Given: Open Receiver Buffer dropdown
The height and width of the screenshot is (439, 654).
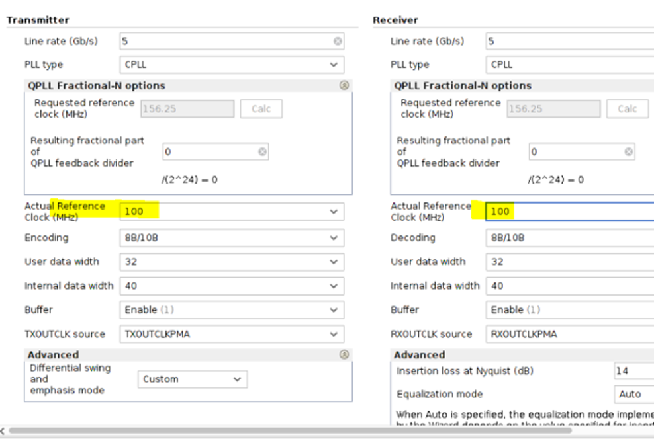Looking at the screenshot, I should pos(570,310).
